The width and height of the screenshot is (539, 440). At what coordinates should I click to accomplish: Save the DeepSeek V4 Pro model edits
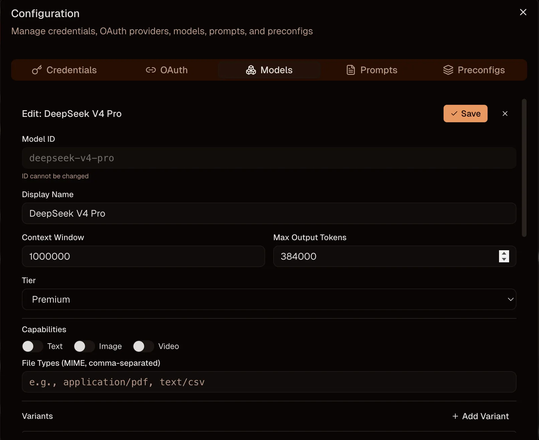[465, 114]
